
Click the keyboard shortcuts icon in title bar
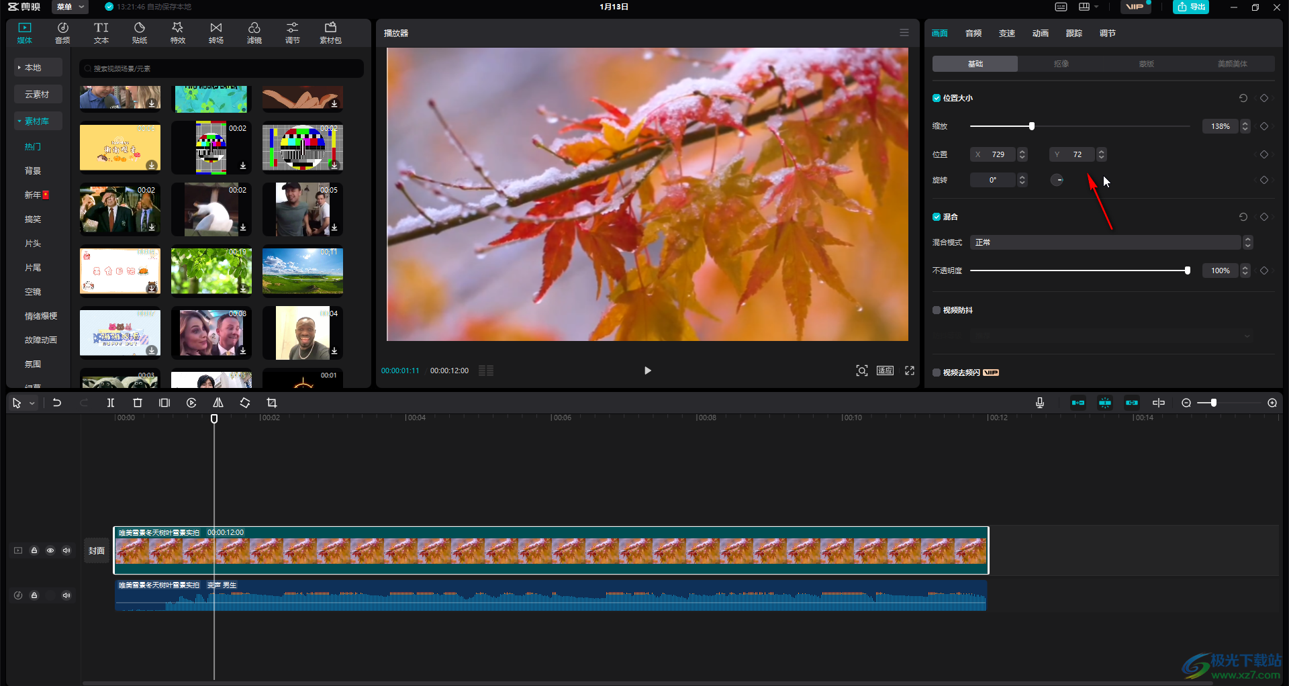(1061, 7)
